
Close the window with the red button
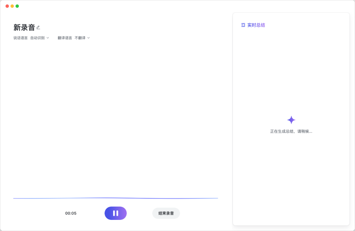point(7,6)
